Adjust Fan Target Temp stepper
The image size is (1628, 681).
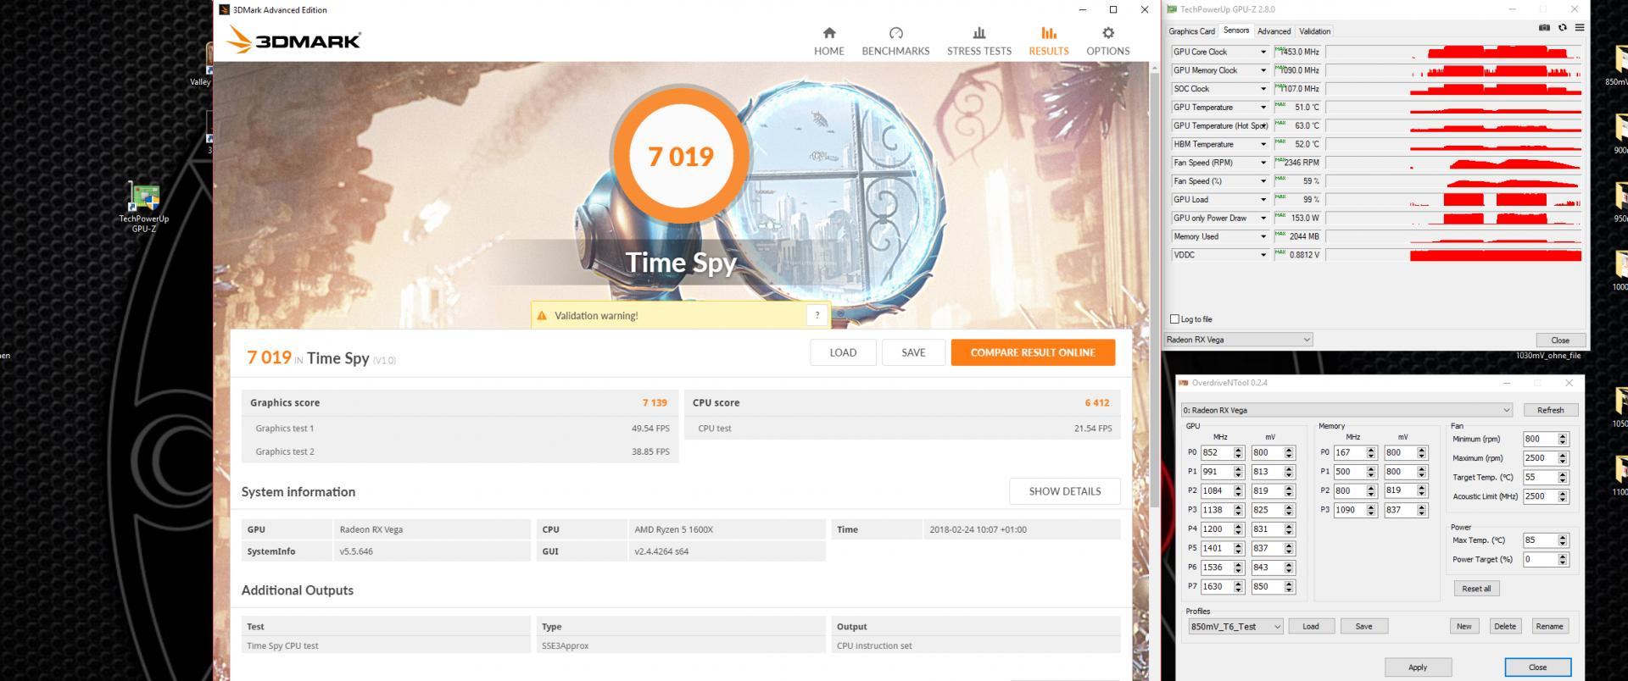click(1563, 478)
